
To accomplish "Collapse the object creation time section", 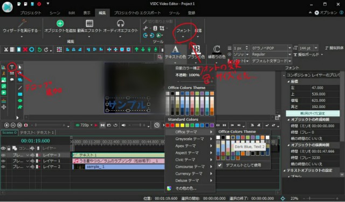I will click(x=288, y=120).
